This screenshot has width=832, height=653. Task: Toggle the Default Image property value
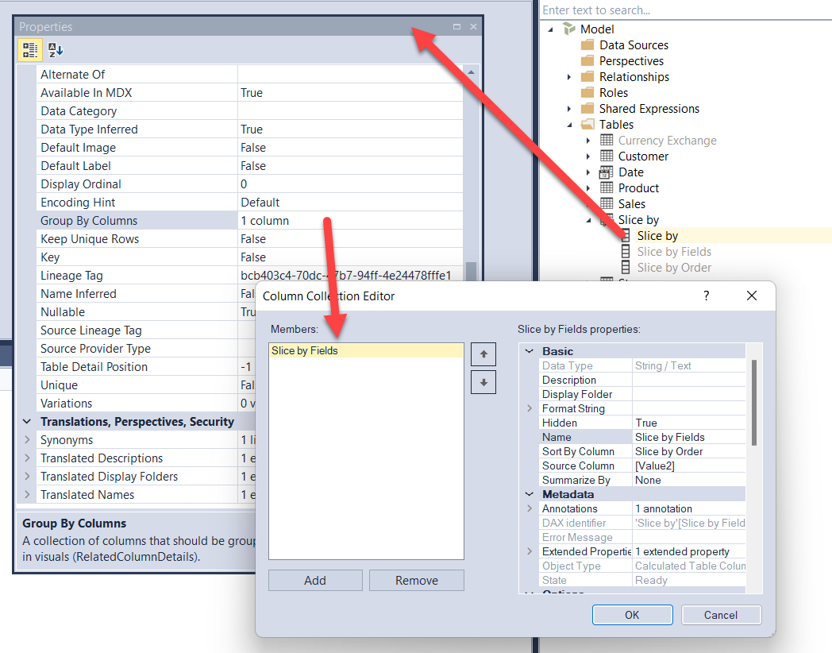click(x=262, y=147)
